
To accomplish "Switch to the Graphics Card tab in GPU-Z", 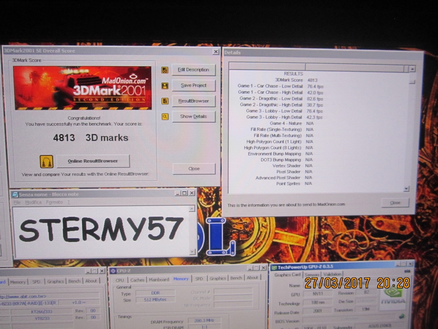I will pyautogui.click(x=287, y=275).
